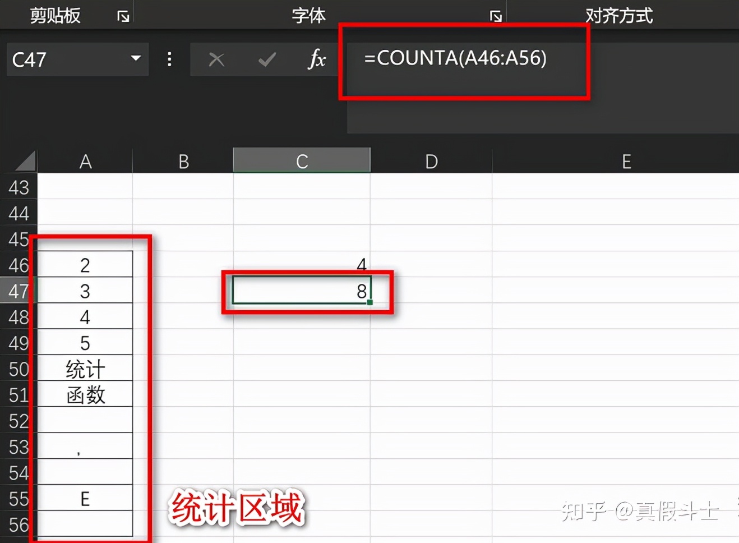This screenshot has height=543, width=739.
Task: Expand the 对齐方式 group options
Action: (619, 16)
